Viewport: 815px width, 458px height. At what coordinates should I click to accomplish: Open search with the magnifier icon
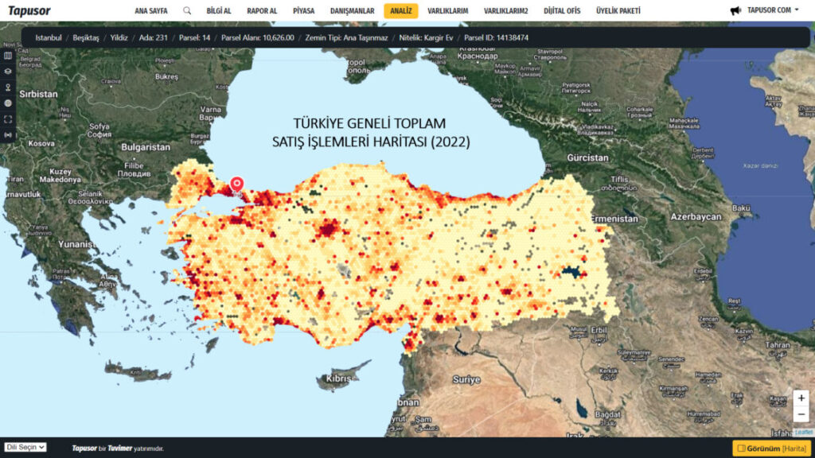[187, 10]
